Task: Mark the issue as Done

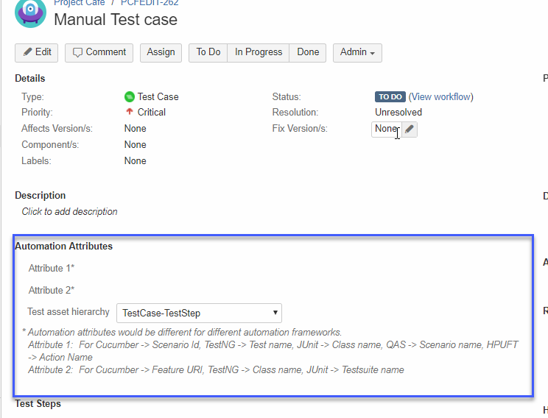Action: point(308,53)
